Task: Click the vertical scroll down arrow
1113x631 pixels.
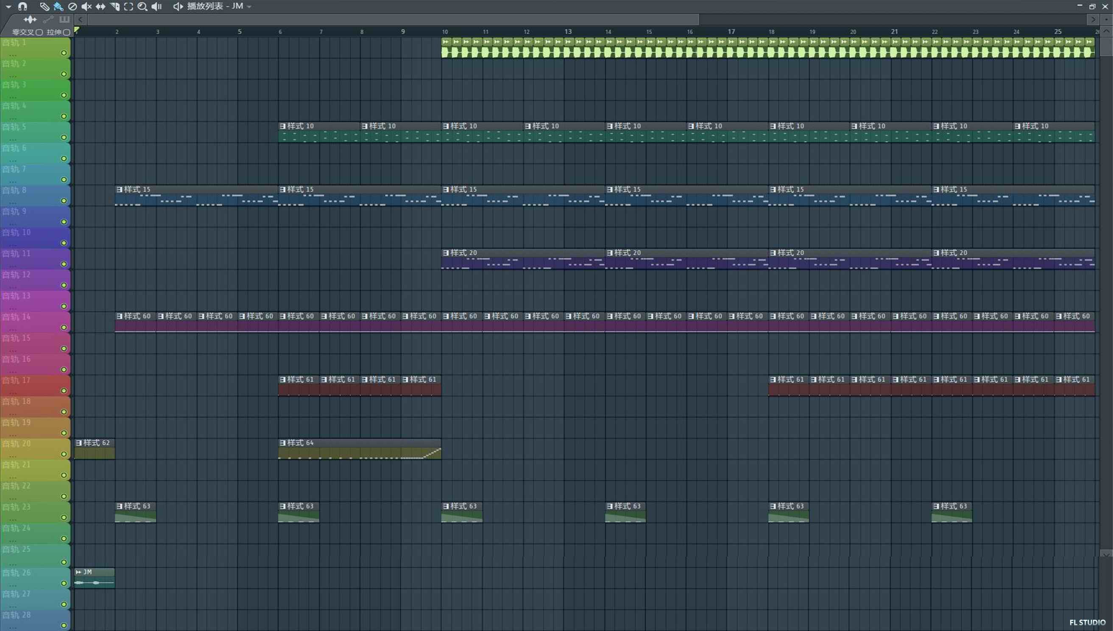Action: coord(1106,553)
